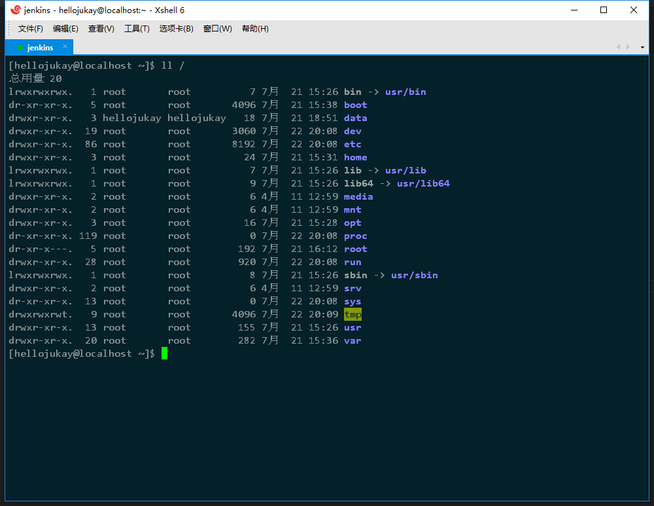
Task: Click the 'll /' command text
Action: click(x=173, y=65)
